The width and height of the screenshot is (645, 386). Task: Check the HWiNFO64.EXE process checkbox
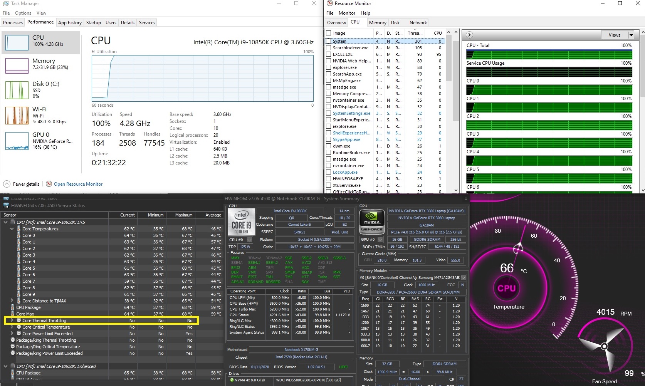tap(329, 179)
